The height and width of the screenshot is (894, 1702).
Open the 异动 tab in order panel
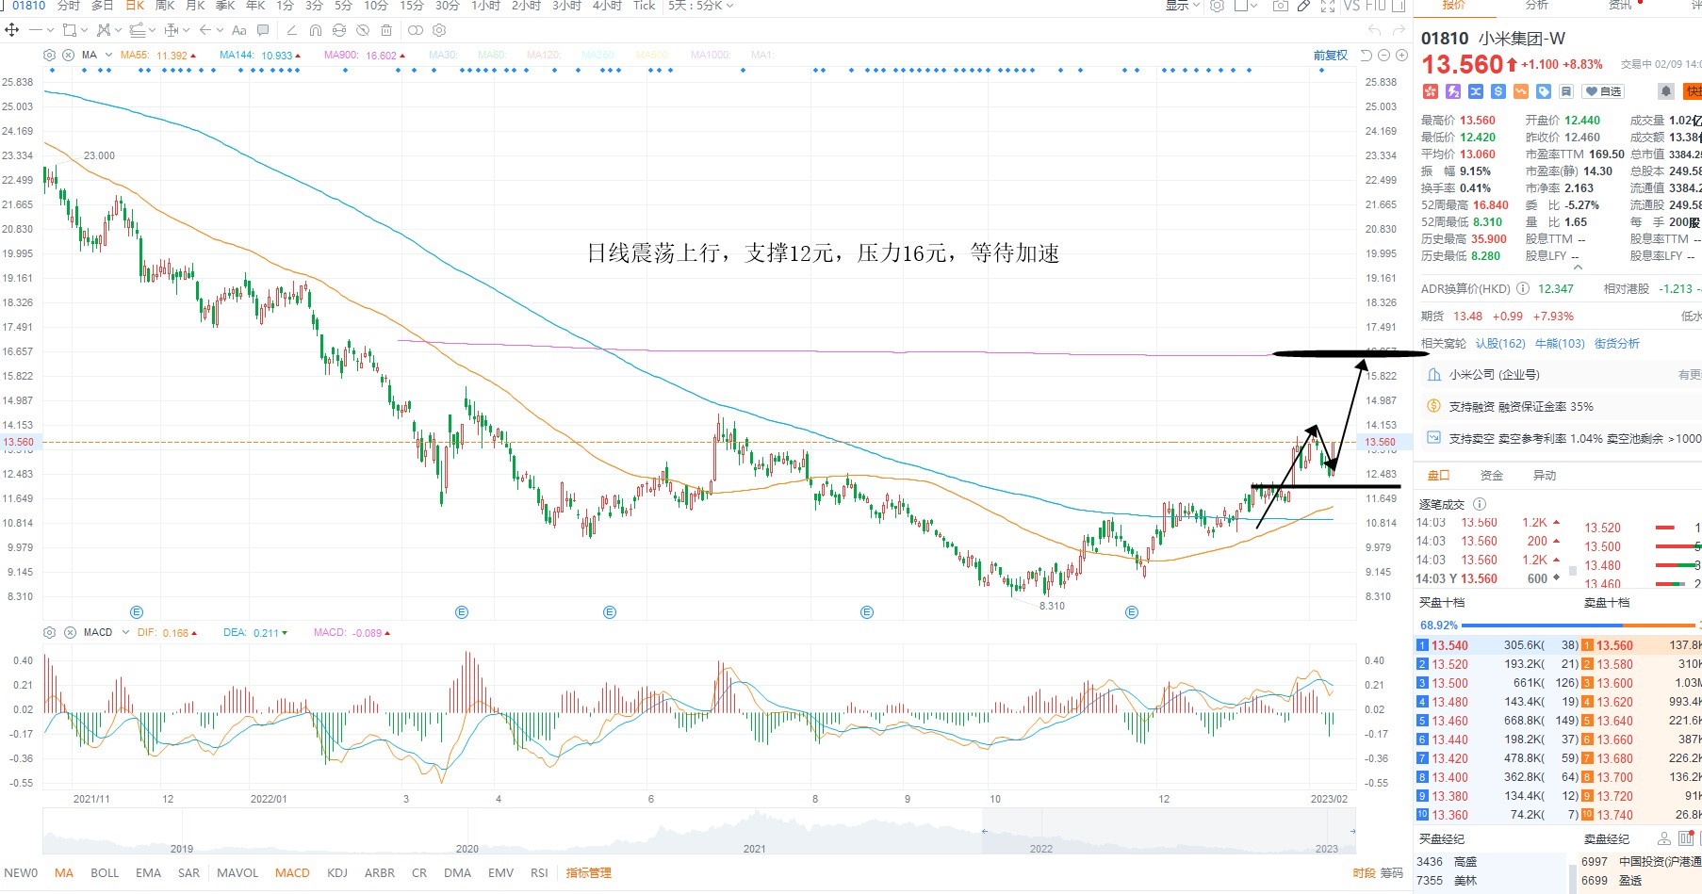(x=1545, y=476)
